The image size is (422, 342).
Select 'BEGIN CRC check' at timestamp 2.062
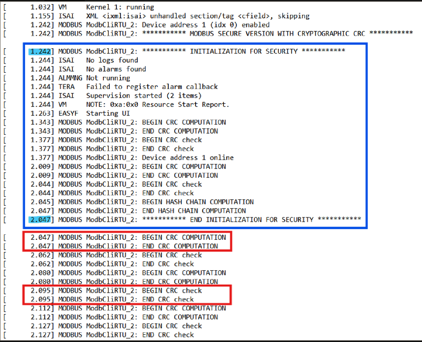172,255
